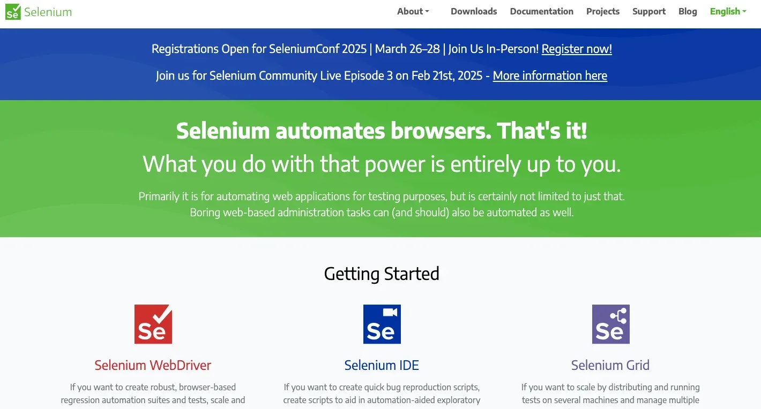Click the Getting Started section heading
This screenshot has width=761, height=409.
tap(382, 274)
